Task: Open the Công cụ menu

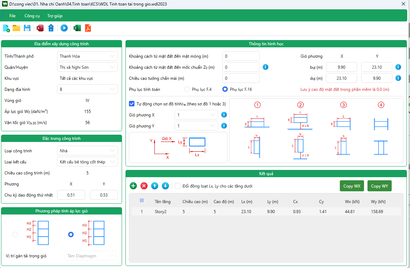Action: pyautogui.click(x=32, y=16)
